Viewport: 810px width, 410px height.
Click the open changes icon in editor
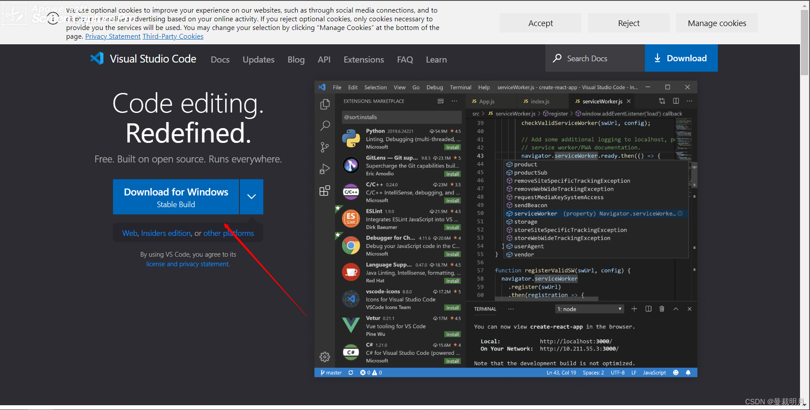tap(662, 101)
